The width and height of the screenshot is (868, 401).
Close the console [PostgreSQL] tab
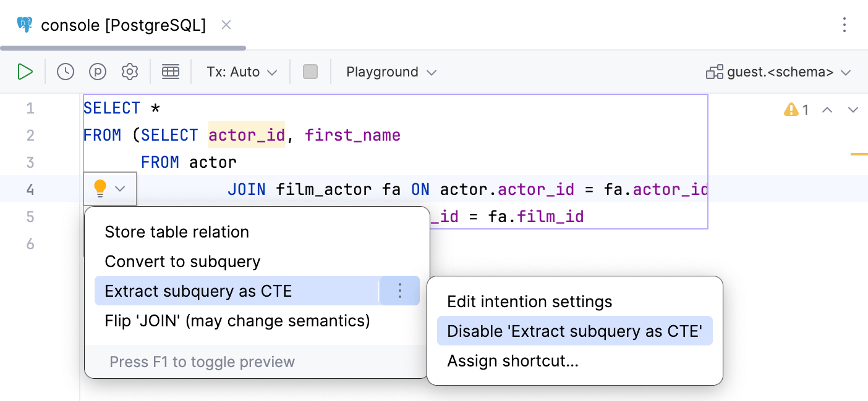click(226, 25)
